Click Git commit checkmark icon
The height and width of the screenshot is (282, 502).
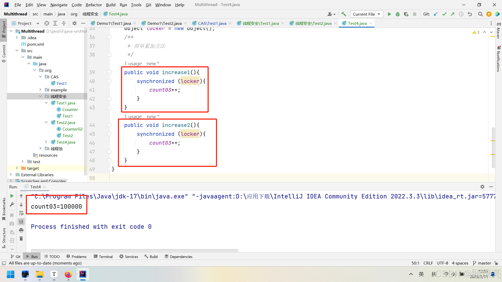click(444, 14)
